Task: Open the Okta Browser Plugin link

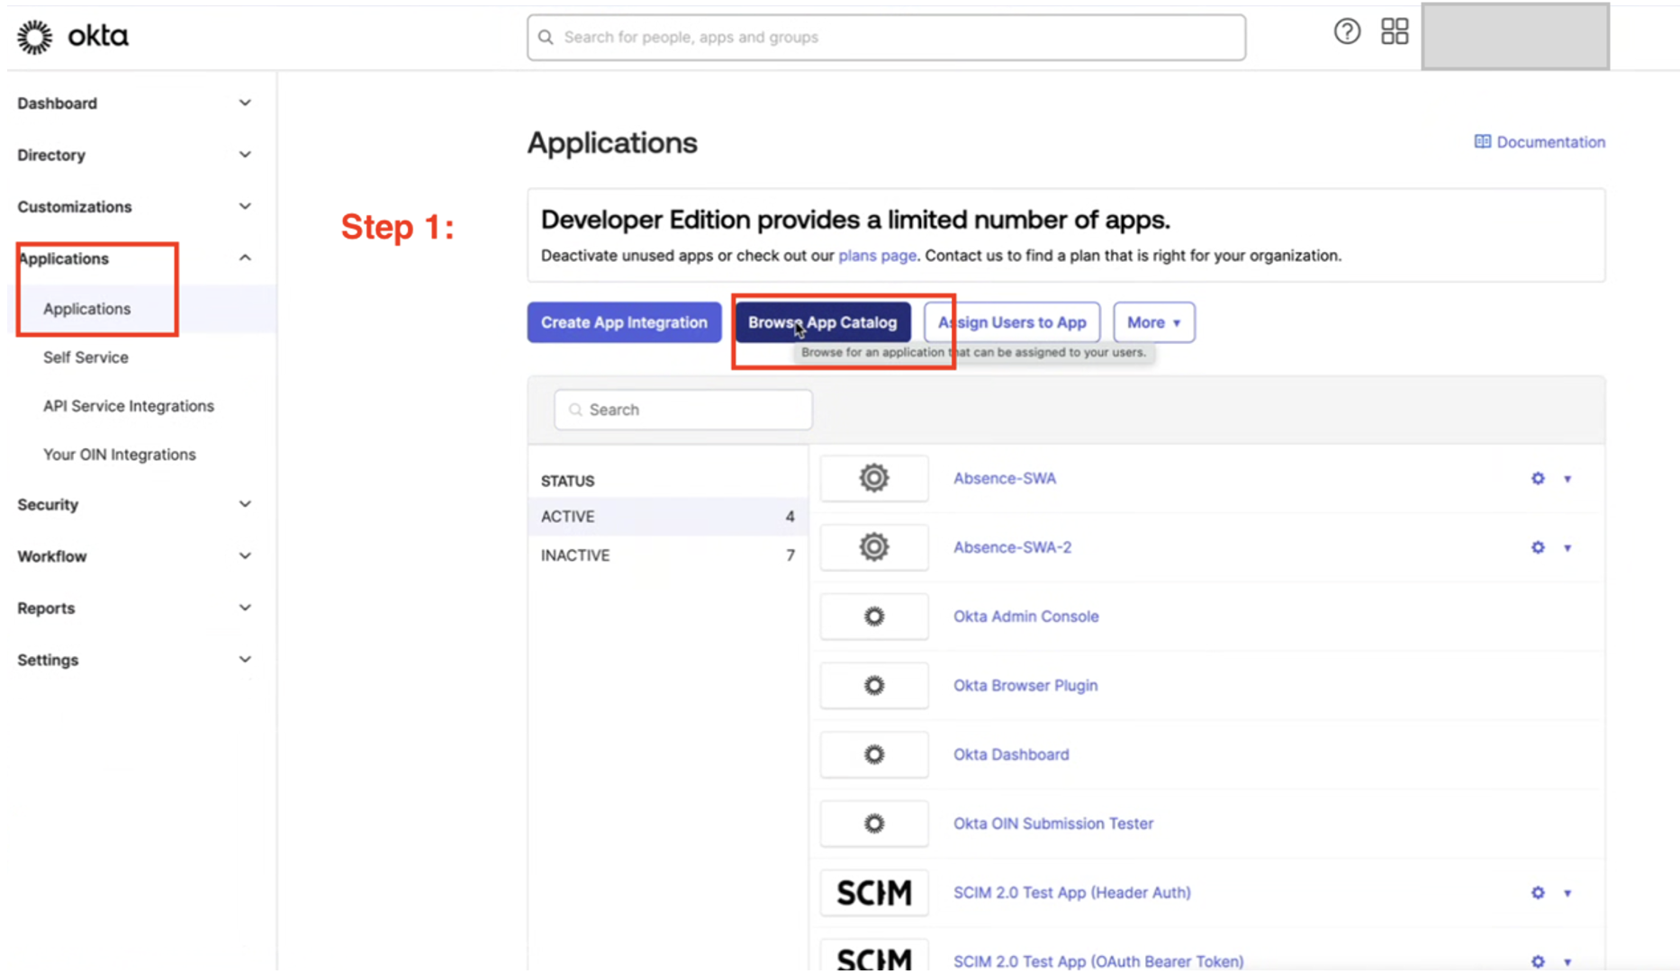Action: coord(1025,686)
